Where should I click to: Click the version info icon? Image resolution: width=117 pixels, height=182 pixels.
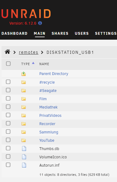coord(40,23)
